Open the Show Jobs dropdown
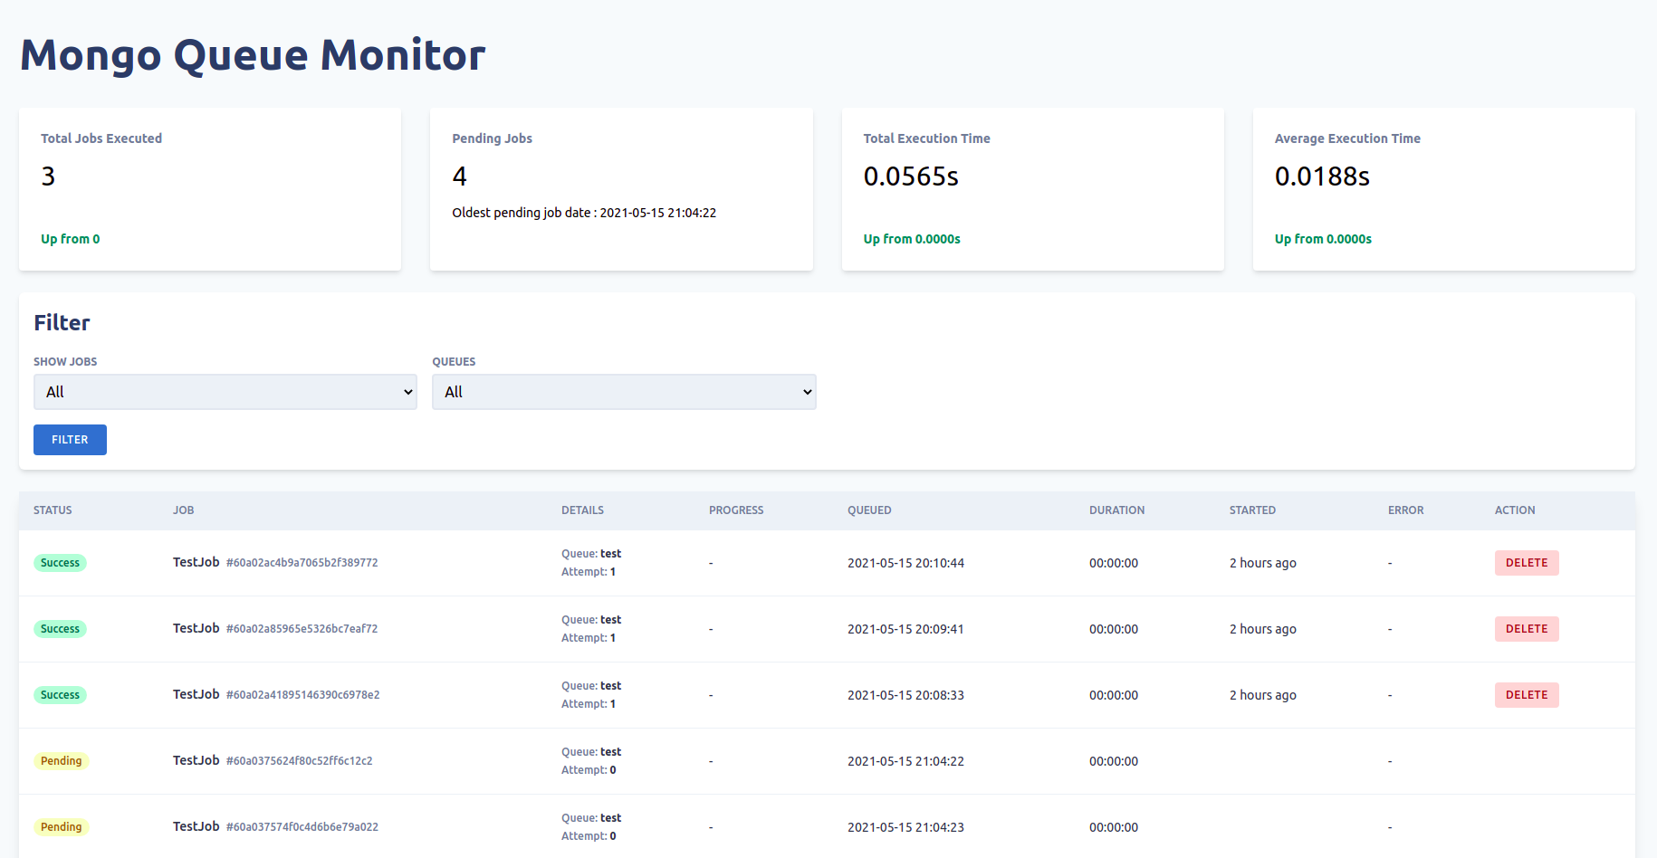The height and width of the screenshot is (858, 1657). pos(225,392)
